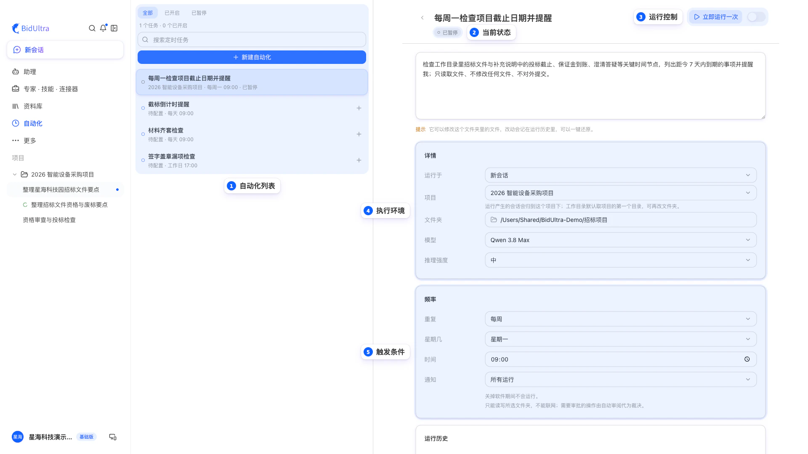Click the back arrow beside the task title
The image size is (808, 454).
(x=422, y=18)
